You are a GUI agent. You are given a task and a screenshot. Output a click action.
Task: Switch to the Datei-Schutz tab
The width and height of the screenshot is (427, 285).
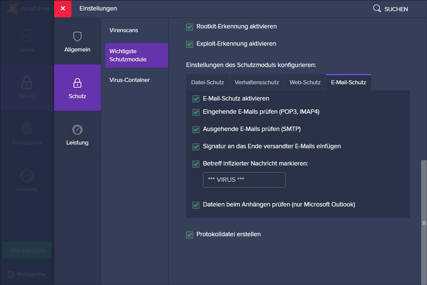(x=208, y=82)
